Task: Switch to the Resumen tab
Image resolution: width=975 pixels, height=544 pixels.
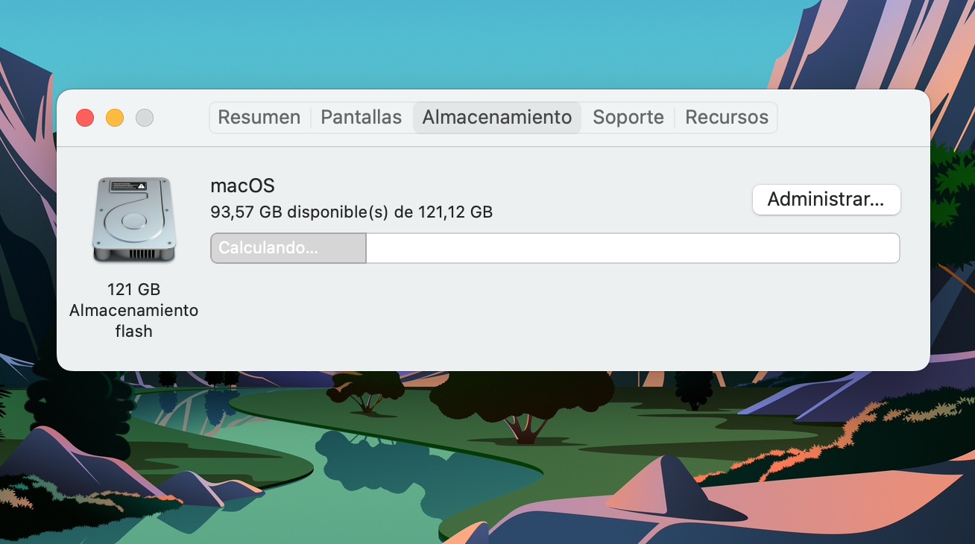Action: 259,118
